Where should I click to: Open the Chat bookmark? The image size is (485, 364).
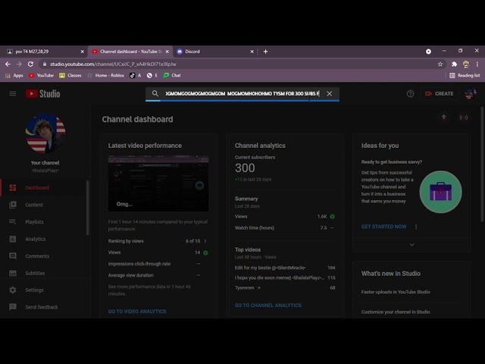click(172, 75)
